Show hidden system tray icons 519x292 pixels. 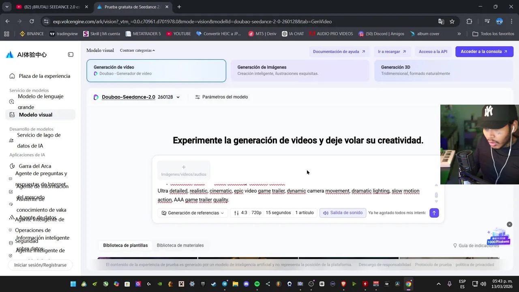tap(439, 284)
